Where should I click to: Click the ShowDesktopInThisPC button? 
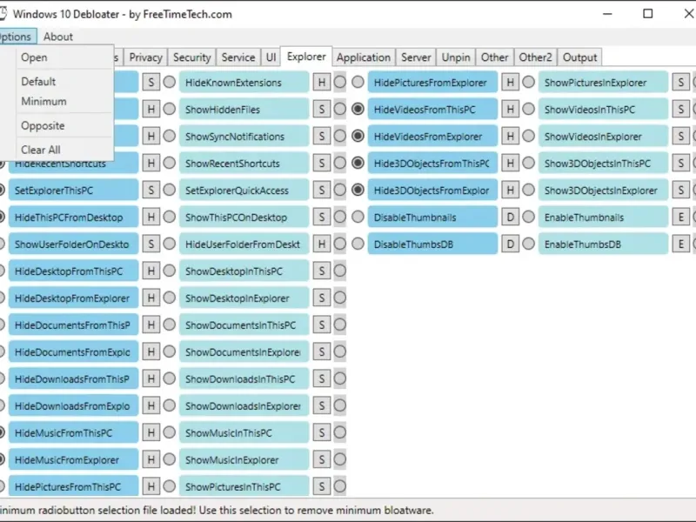coord(244,271)
